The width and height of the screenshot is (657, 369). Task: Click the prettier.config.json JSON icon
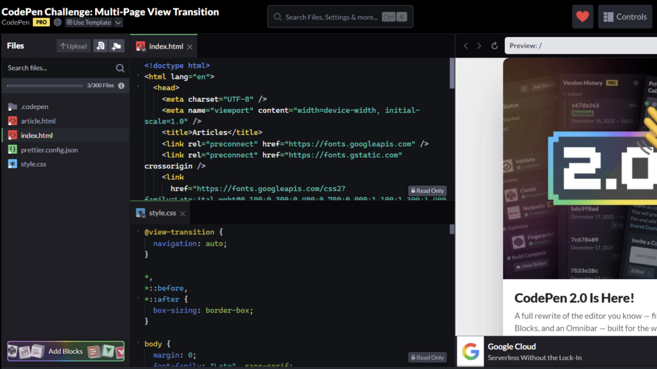point(13,149)
